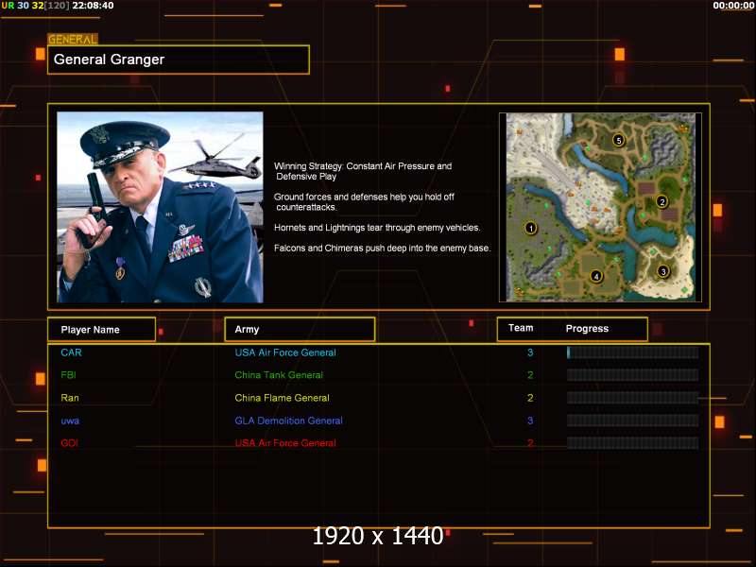
Task: Click CAR's loading progress bar
Action: click(x=632, y=352)
